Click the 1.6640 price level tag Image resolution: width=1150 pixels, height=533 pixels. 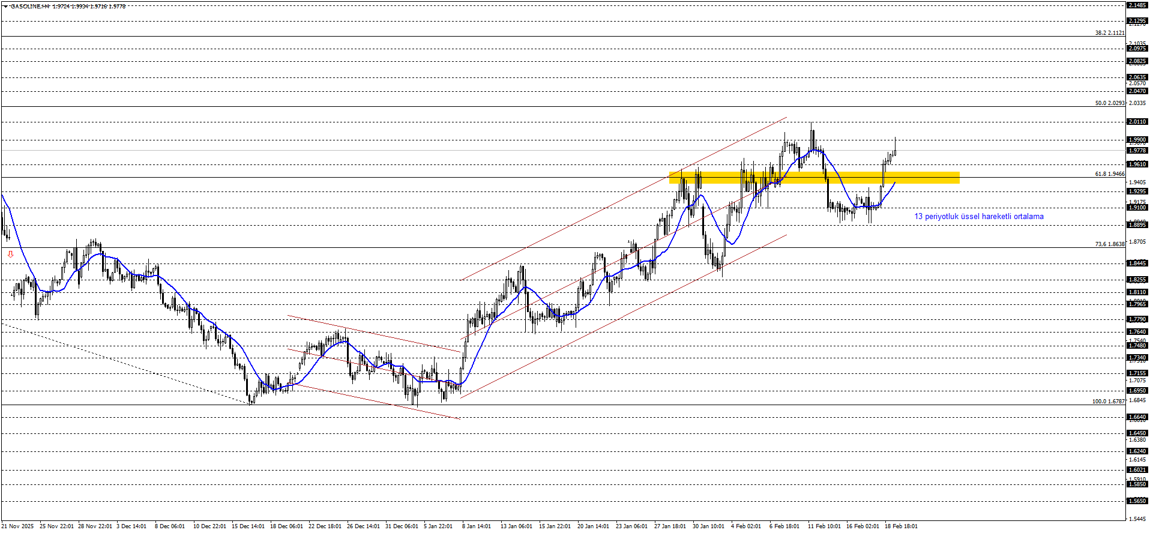pyautogui.click(x=1137, y=417)
